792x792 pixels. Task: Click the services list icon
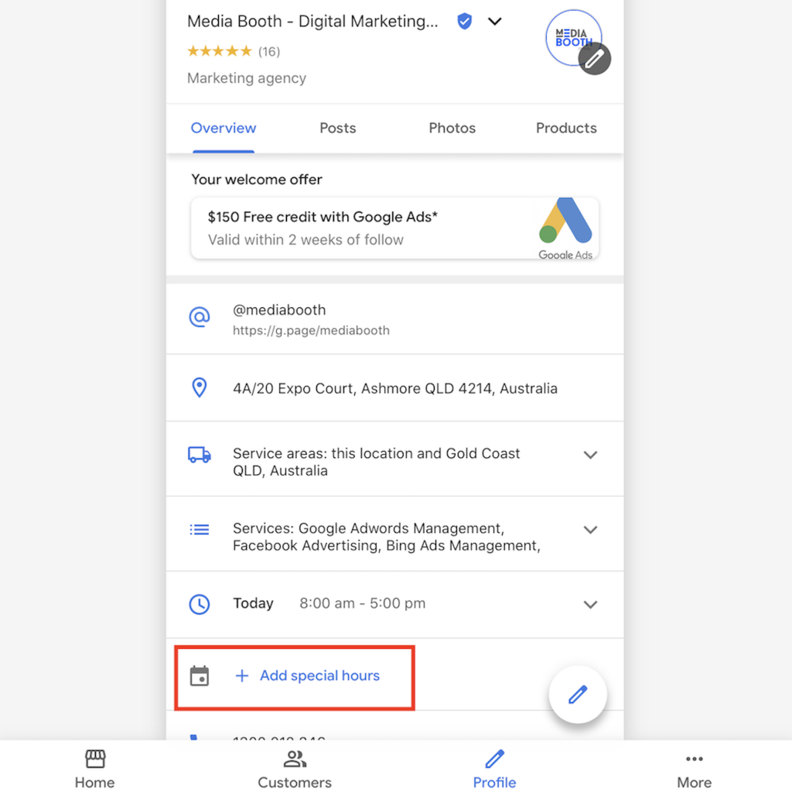coord(200,530)
